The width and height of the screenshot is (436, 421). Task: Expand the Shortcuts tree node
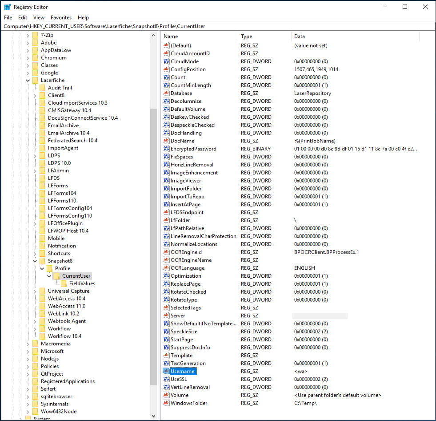pyautogui.click(x=35, y=254)
